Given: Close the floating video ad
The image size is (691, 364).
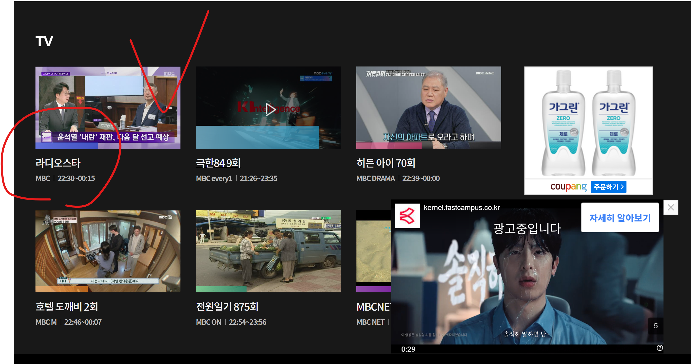Looking at the screenshot, I should (x=671, y=207).
